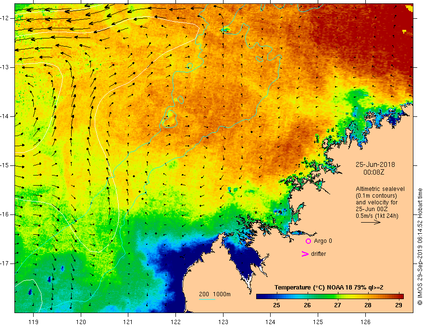Click the 28 value on temperature scale
The image size is (423, 327).
point(368,305)
